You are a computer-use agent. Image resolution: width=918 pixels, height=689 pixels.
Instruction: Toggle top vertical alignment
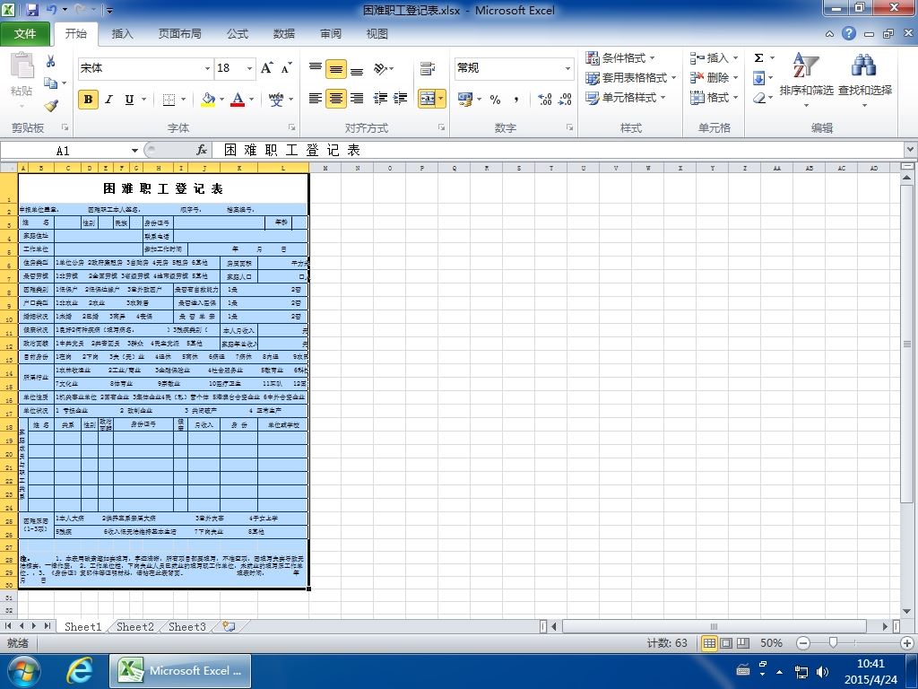tap(315, 68)
